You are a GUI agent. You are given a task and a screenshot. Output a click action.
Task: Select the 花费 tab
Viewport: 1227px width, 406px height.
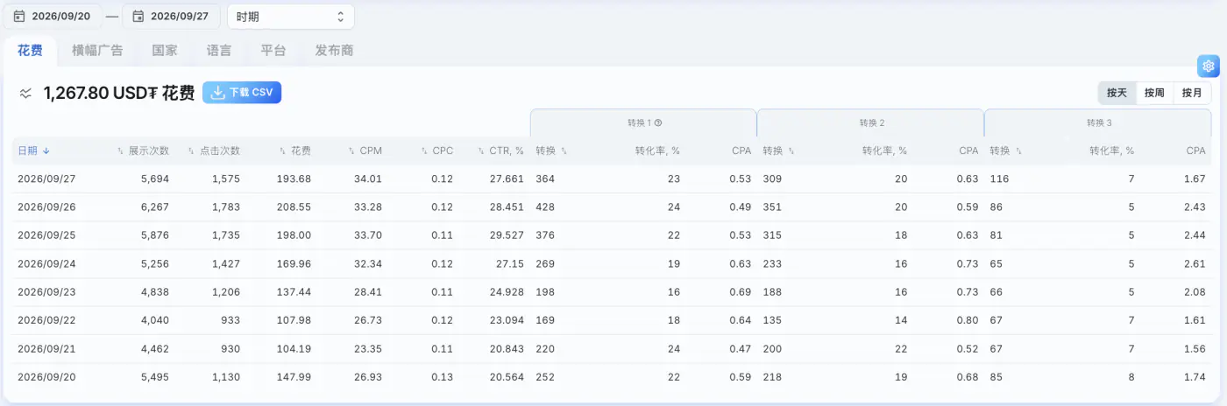pos(30,51)
